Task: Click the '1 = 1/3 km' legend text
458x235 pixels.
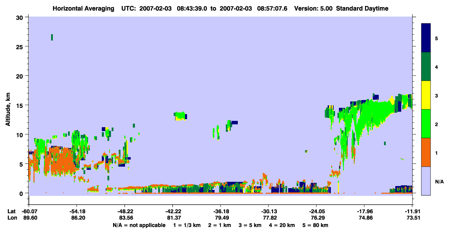Action: [x=186, y=225]
